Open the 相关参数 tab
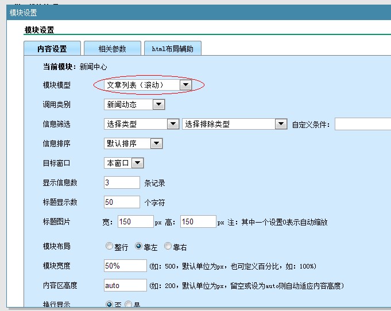 click(112, 49)
